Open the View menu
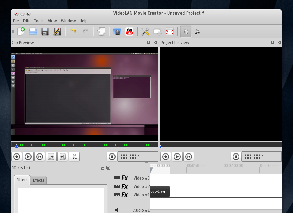 coord(52,21)
